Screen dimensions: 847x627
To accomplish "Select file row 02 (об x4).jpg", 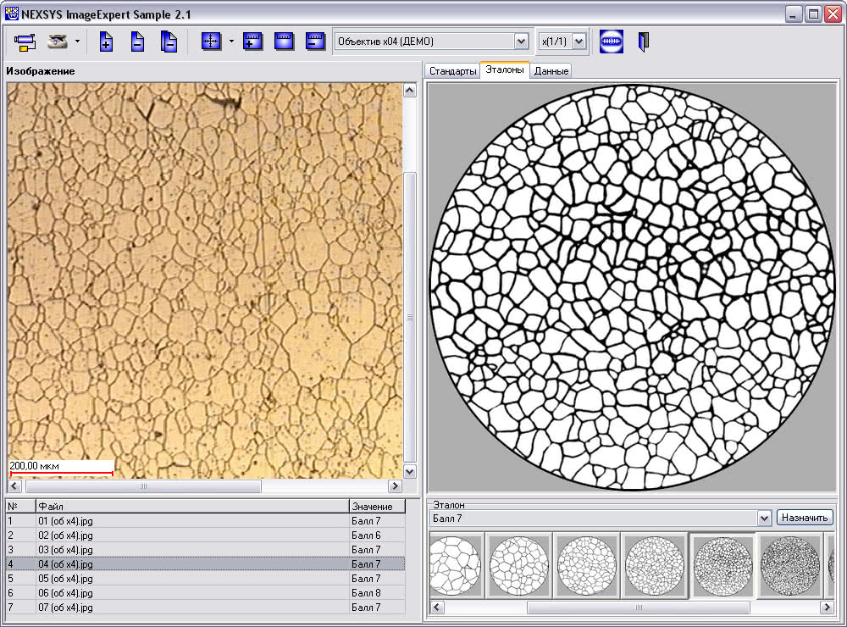I will point(205,535).
